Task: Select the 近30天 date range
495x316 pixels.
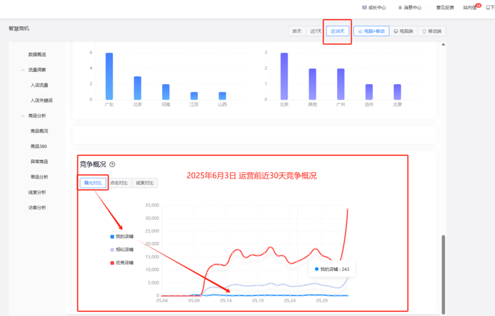Action: pos(337,31)
